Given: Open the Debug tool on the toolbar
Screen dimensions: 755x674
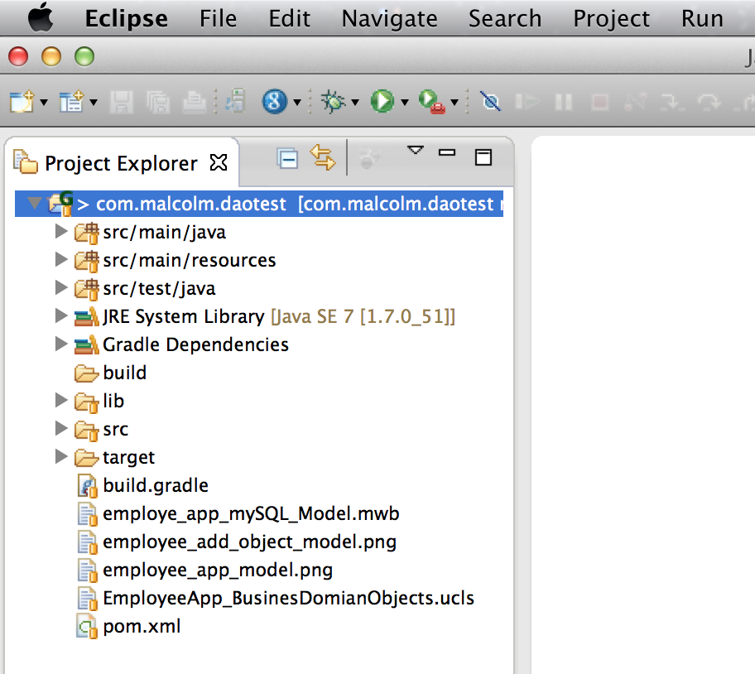Looking at the screenshot, I should point(334,101).
